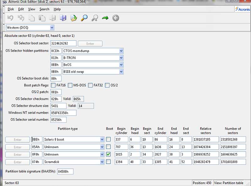Image resolution: width=251 pixels, height=186 pixels.
Task: Click Enter button beside OS Selector boot sector
Action: tap(90, 44)
